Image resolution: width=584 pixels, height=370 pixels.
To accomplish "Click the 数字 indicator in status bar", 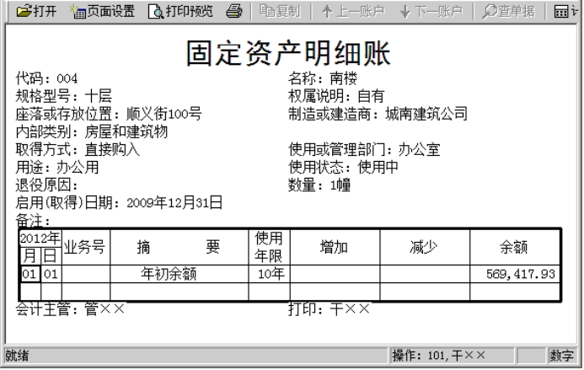I will tap(562, 355).
